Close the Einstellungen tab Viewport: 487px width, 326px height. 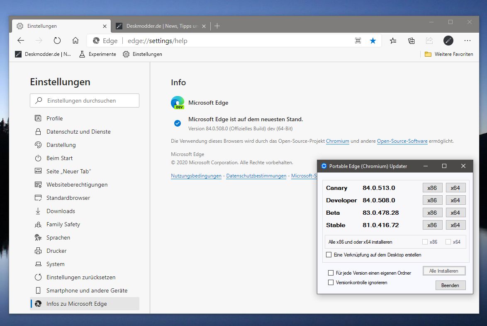coord(105,26)
